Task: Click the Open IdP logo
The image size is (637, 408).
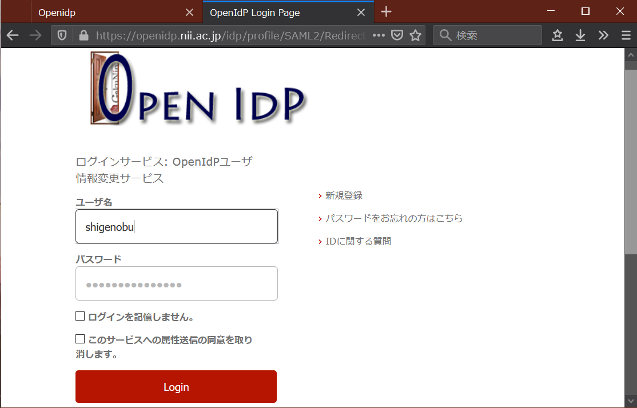Action: [x=197, y=89]
